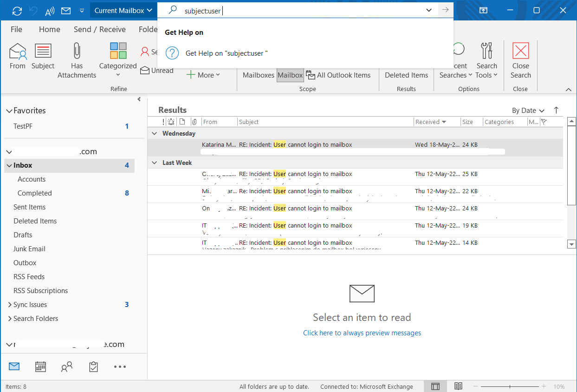Open the File menu tab
577x392 pixels.
pyautogui.click(x=16, y=29)
